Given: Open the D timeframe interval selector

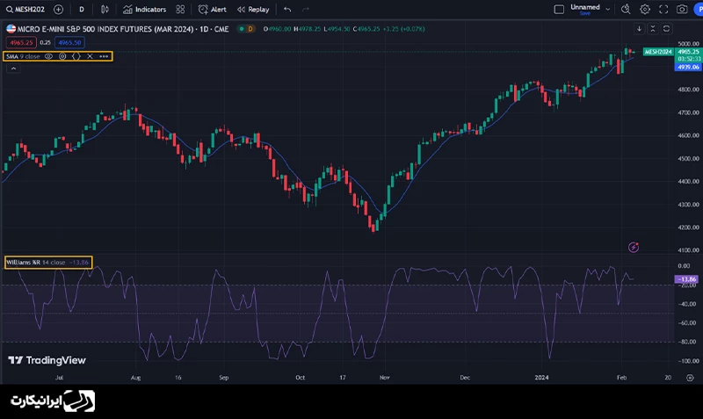Looking at the screenshot, I should 82,9.
